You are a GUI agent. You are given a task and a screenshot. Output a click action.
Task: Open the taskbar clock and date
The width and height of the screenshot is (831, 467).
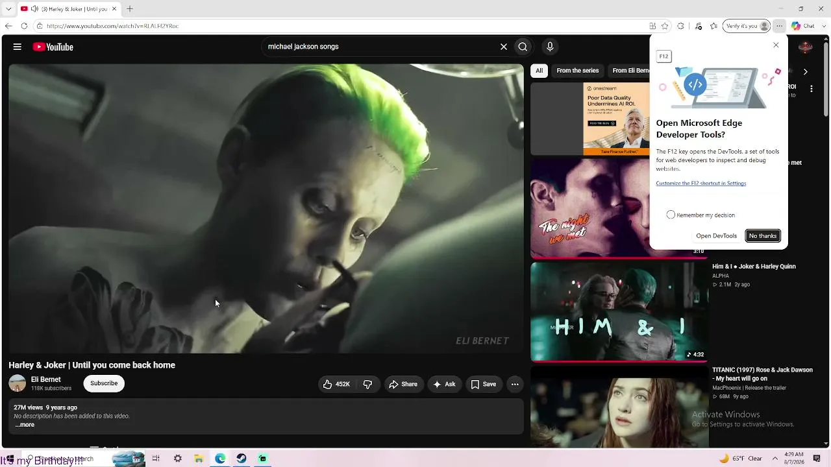coord(794,459)
